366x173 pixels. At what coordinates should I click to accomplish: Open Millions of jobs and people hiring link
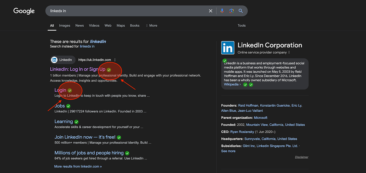tap(89, 153)
